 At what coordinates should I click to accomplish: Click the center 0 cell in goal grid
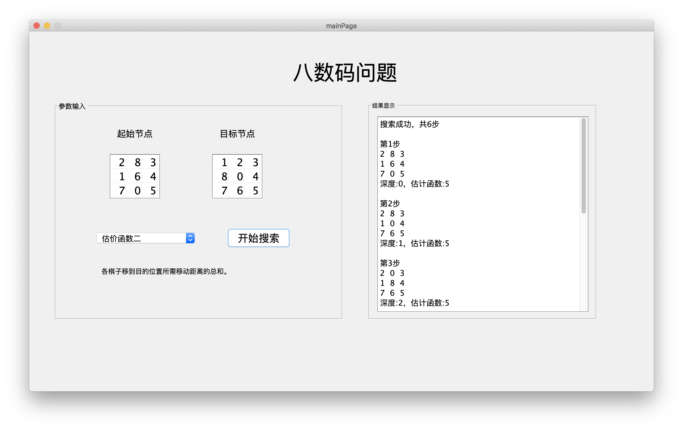pyautogui.click(x=240, y=176)
